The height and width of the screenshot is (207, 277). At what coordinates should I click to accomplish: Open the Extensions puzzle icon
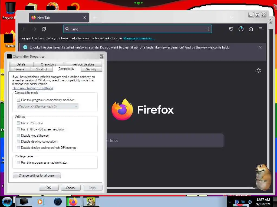[x=251, y=29]
